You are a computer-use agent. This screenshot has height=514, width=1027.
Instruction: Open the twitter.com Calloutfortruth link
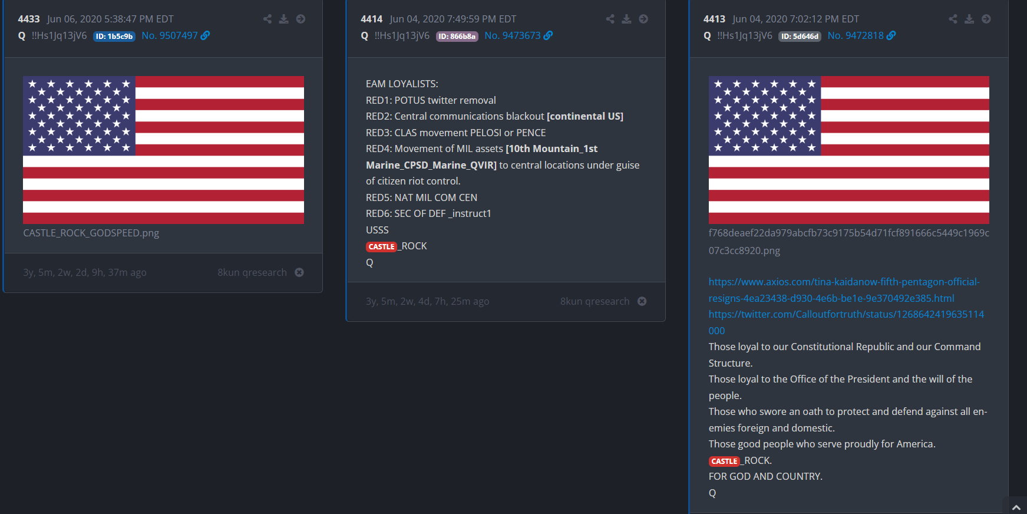point(846,322)
